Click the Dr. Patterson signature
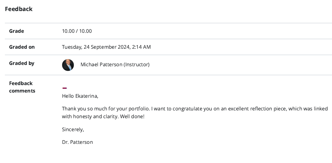The image size is (332, 163). pyautogui.click(x=77, y=142)
